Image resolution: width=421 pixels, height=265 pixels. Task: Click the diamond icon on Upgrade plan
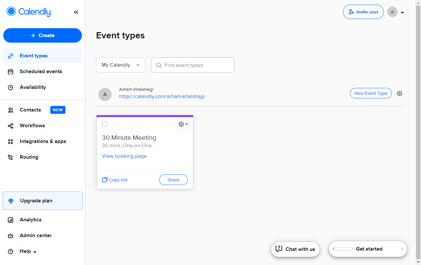click(11, 201)
